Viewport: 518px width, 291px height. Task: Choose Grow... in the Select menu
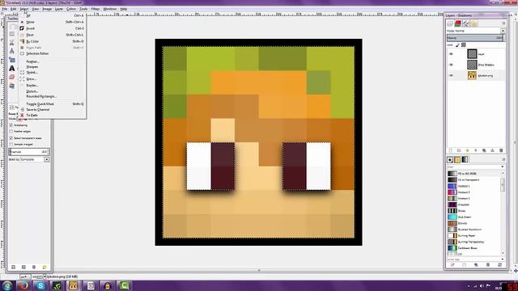(x=52, y=79)
